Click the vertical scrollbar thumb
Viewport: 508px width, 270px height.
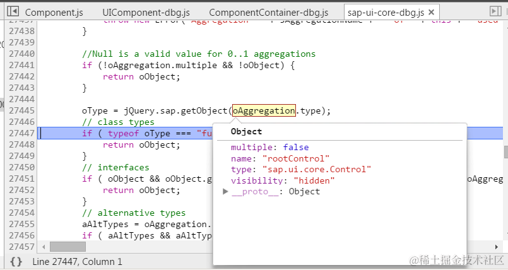pyautogui.click(x=505, y=152)
